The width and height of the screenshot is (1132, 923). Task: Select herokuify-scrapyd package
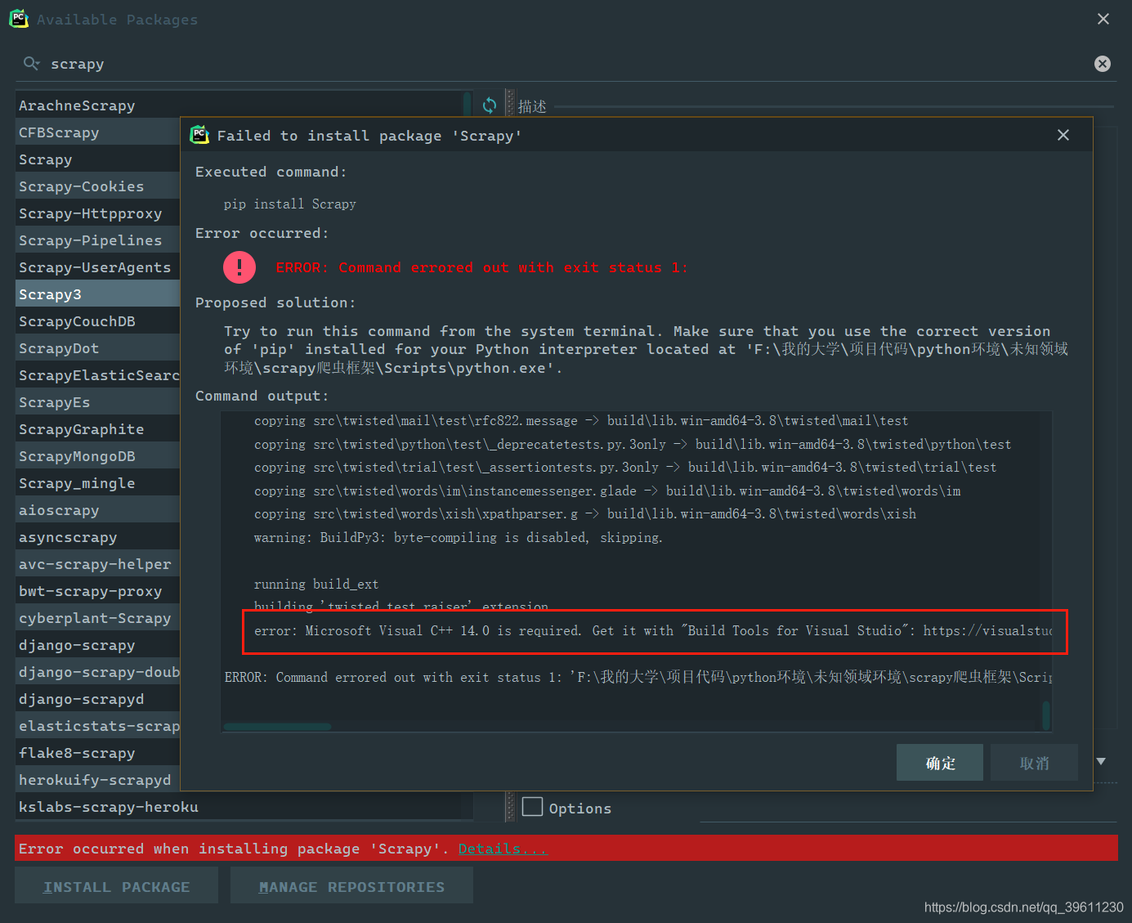(x=98, y=779)
